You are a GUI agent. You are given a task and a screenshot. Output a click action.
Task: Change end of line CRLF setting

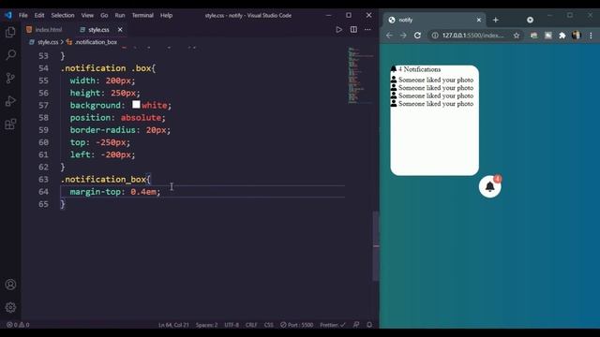pyautogui.click(x=251, y=325)
